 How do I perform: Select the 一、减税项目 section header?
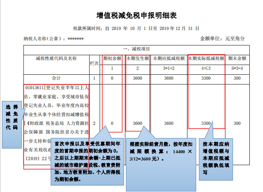[136, 49]
